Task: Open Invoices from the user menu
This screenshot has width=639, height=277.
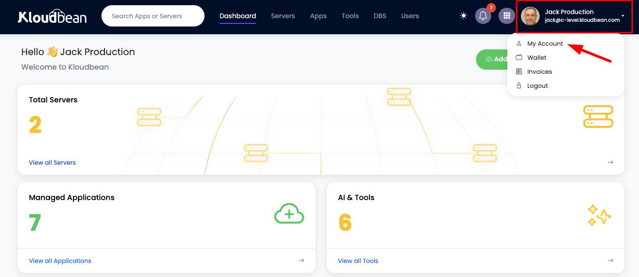Action: (x=539, y=72)
